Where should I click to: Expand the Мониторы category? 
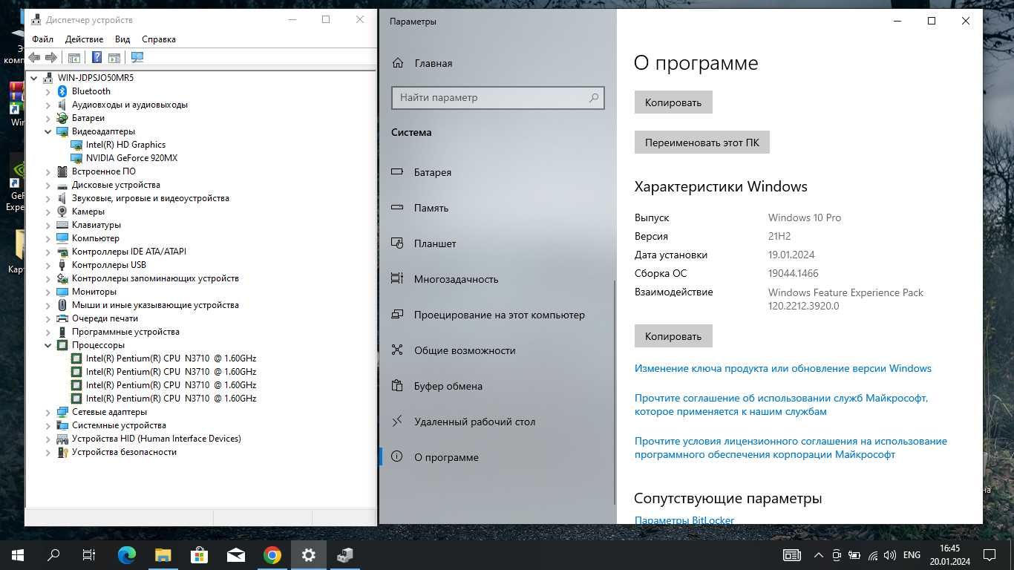click(x=48, y=292)
